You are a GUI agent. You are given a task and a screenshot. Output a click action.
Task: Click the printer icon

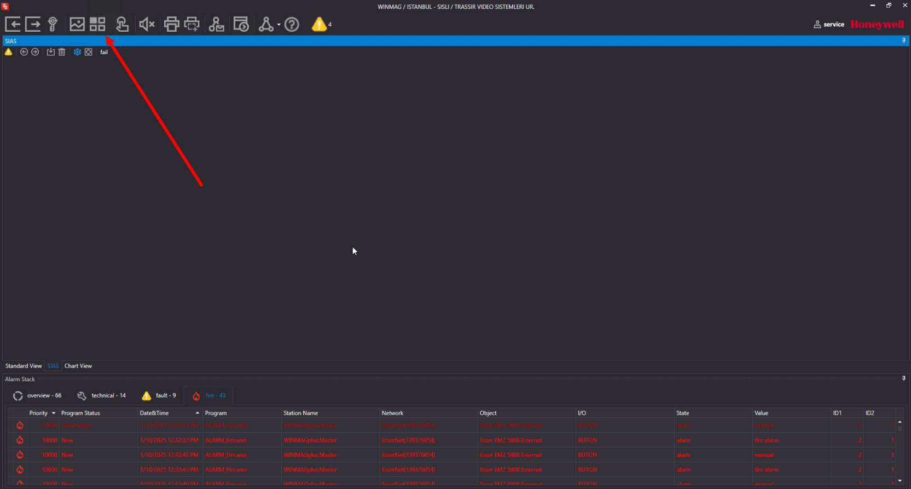click(171, 24)
